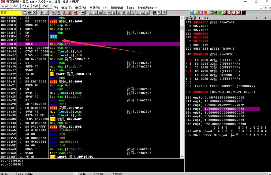This screenshot has height=175, width=271.
Task: Toggle the S sign flag value
Action: (190, 75)
